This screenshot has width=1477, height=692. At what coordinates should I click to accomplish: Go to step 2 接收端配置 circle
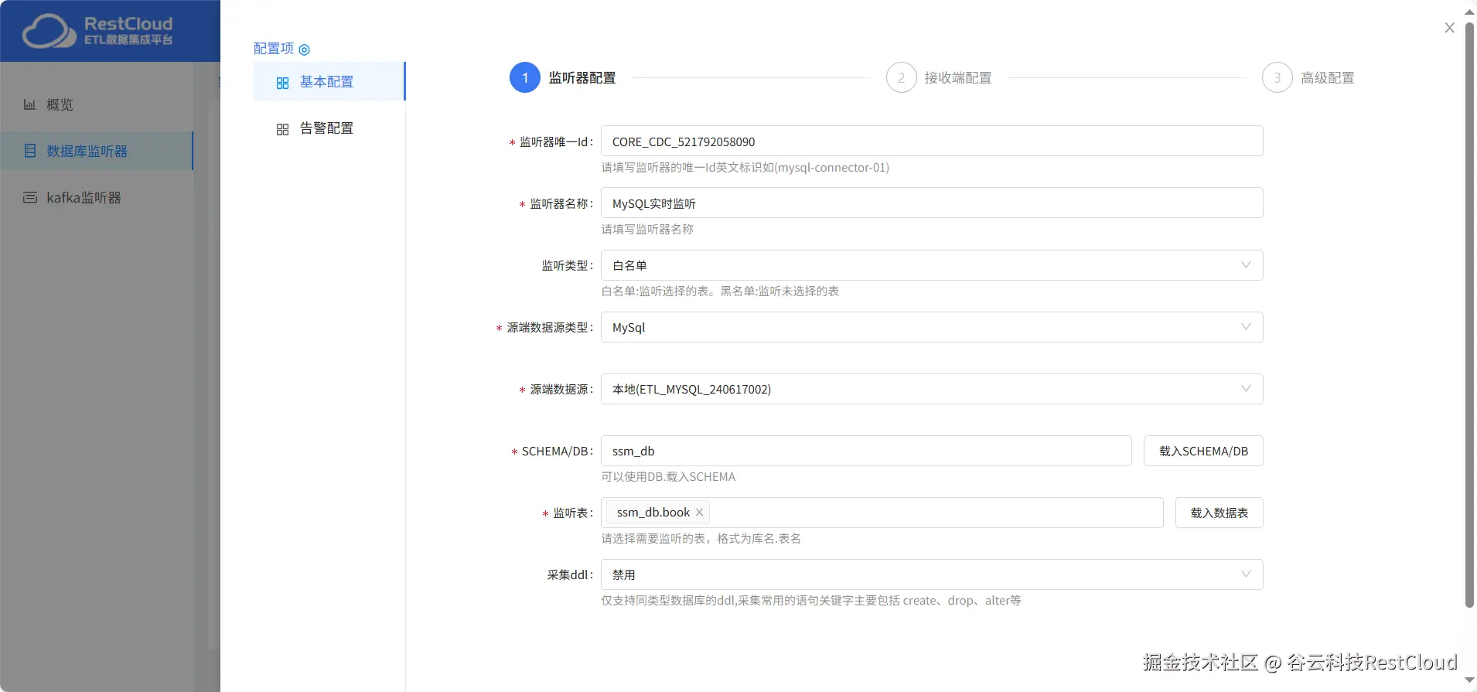[x=901, y=77]
